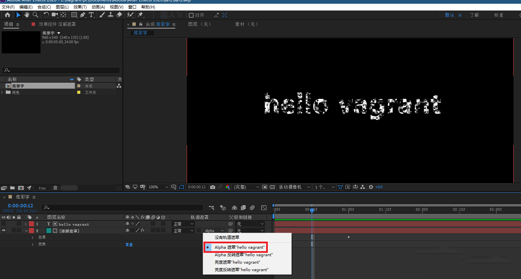The height and width of the screenshot is (279, 521).
Task: Open the 8 bpc color depth setting
Action: click(43, 188)
